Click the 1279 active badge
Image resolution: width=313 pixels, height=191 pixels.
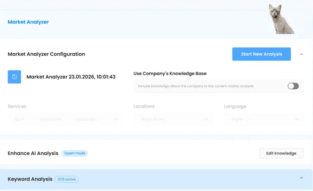coord(66,179)
